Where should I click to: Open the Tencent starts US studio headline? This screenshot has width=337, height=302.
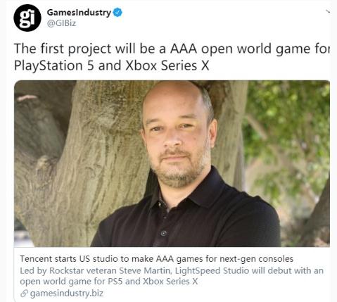157,259
